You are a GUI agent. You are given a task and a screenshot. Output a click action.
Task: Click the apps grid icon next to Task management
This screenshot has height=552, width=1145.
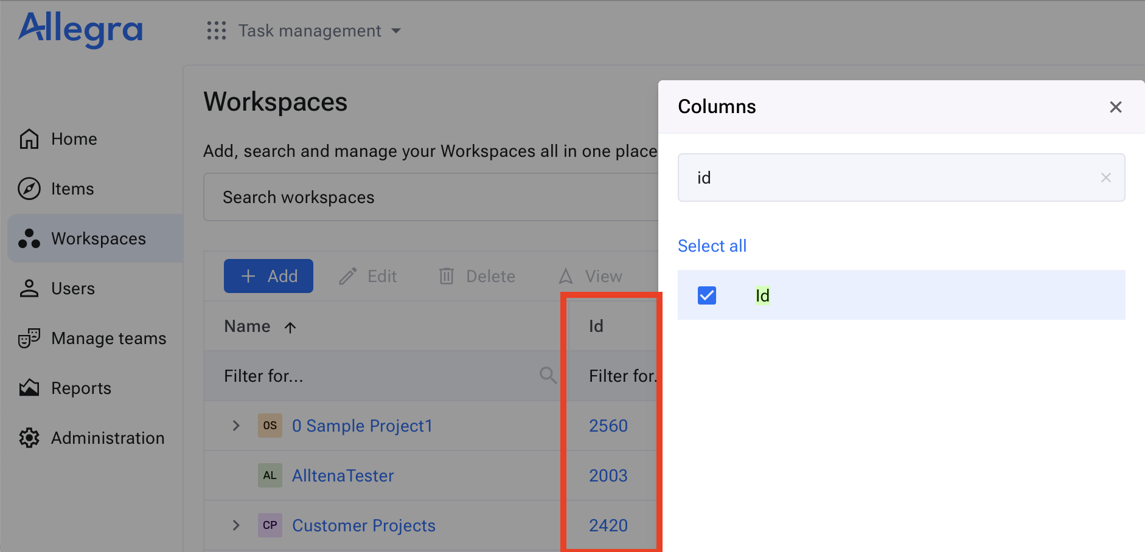coord(217,30)
